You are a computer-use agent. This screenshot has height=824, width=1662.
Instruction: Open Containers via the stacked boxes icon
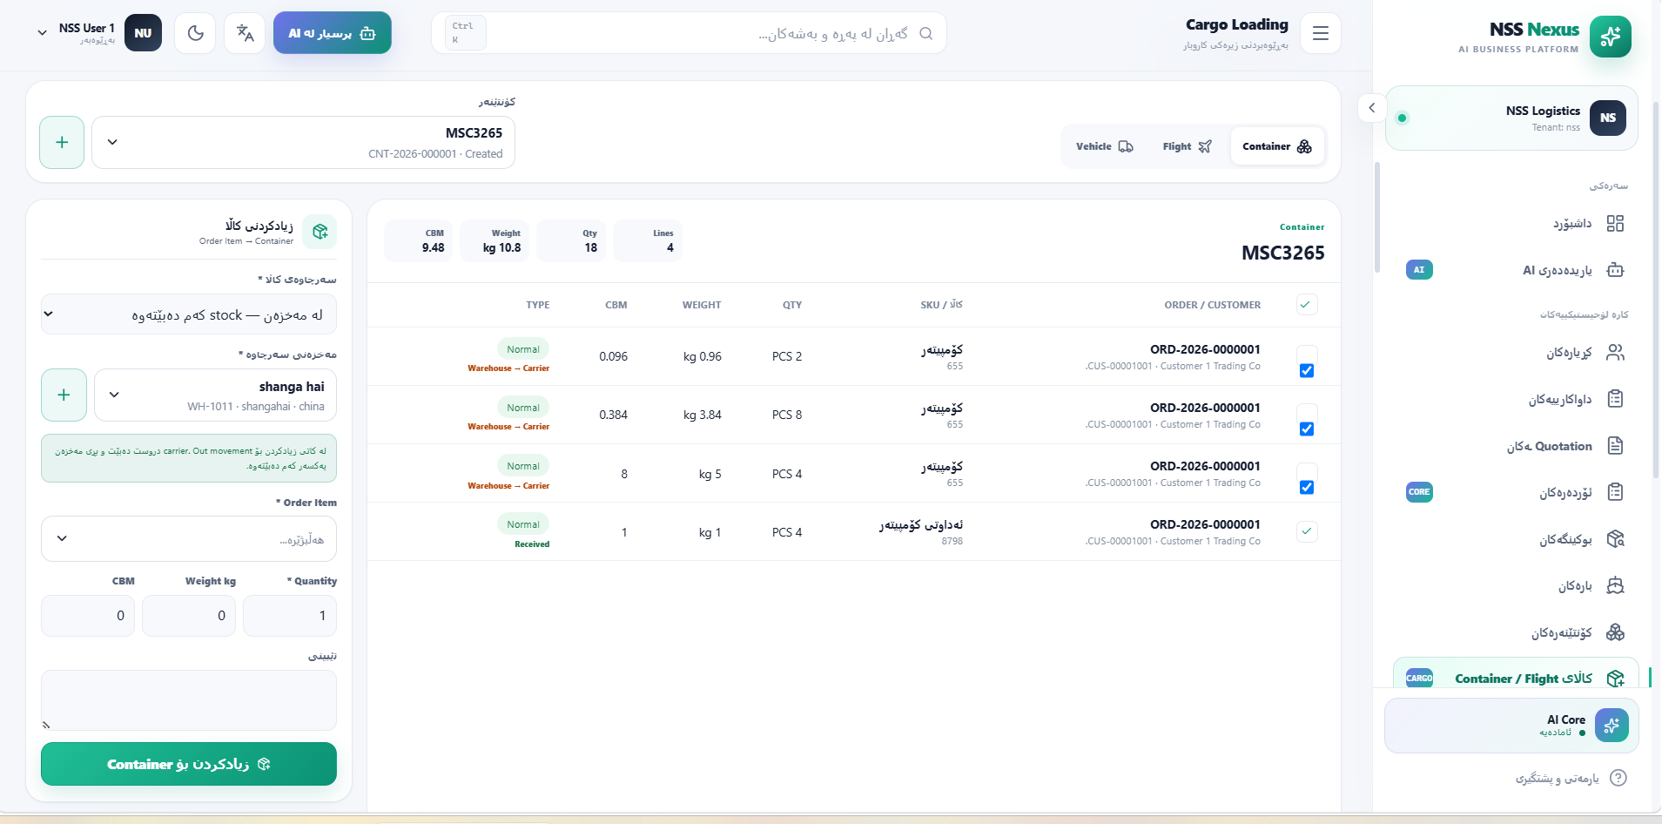tap(1615, 632)
